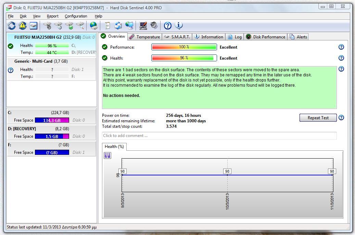Click the 'No actions needed.' text
This screenshot has width=355, height=235.
pos(122,96)
